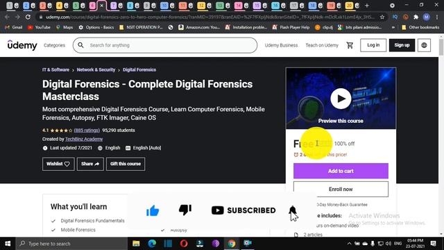
Task: Open the shopping cart icon
Action: click(350, 45)
